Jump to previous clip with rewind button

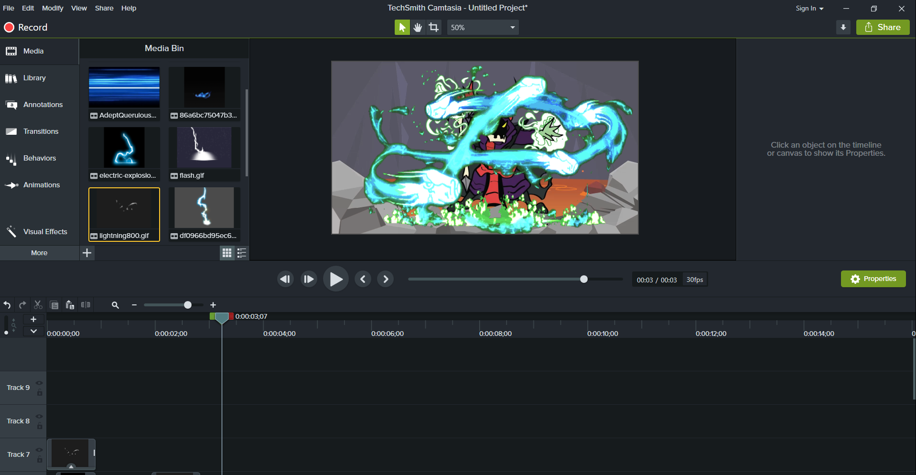(286, 279)
